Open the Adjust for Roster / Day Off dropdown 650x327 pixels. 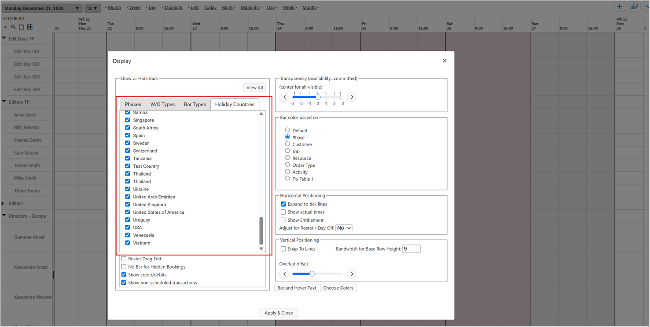pos(344,228)
